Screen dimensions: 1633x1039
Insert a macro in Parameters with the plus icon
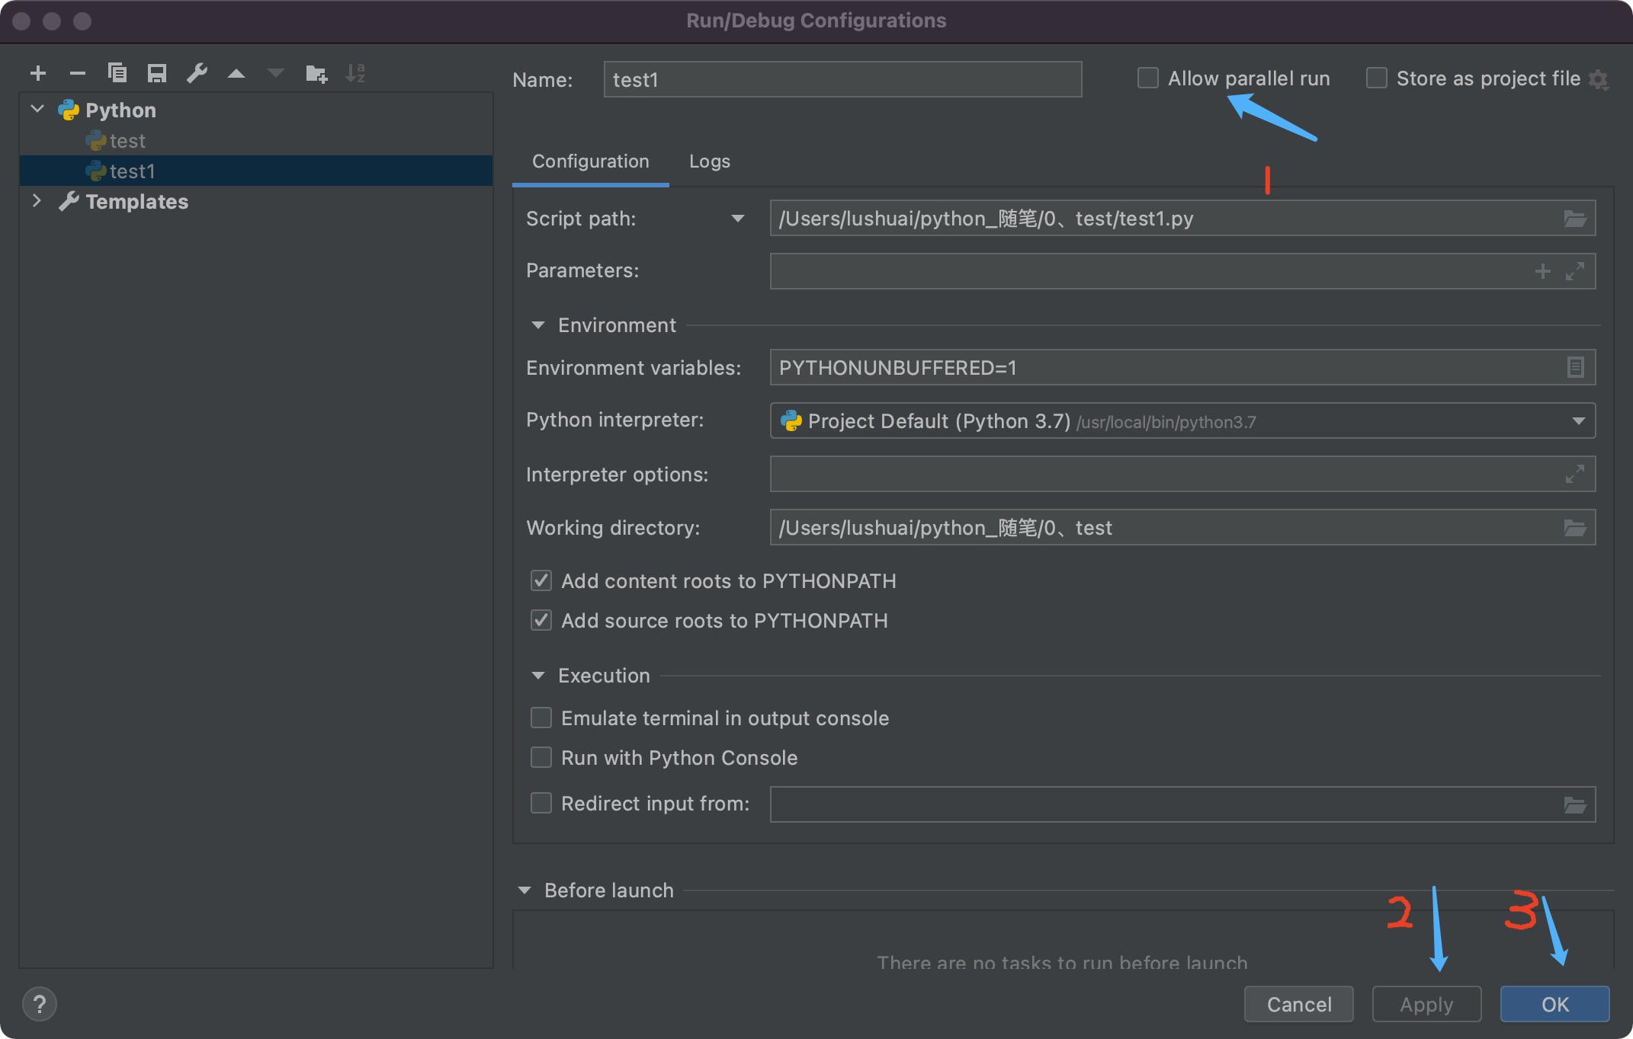click(1542, 271)
